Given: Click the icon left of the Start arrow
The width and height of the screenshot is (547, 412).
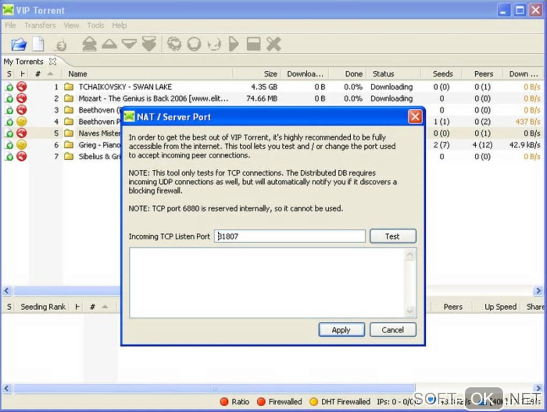Looking at the screenshot, I should [x=214, y=44].
